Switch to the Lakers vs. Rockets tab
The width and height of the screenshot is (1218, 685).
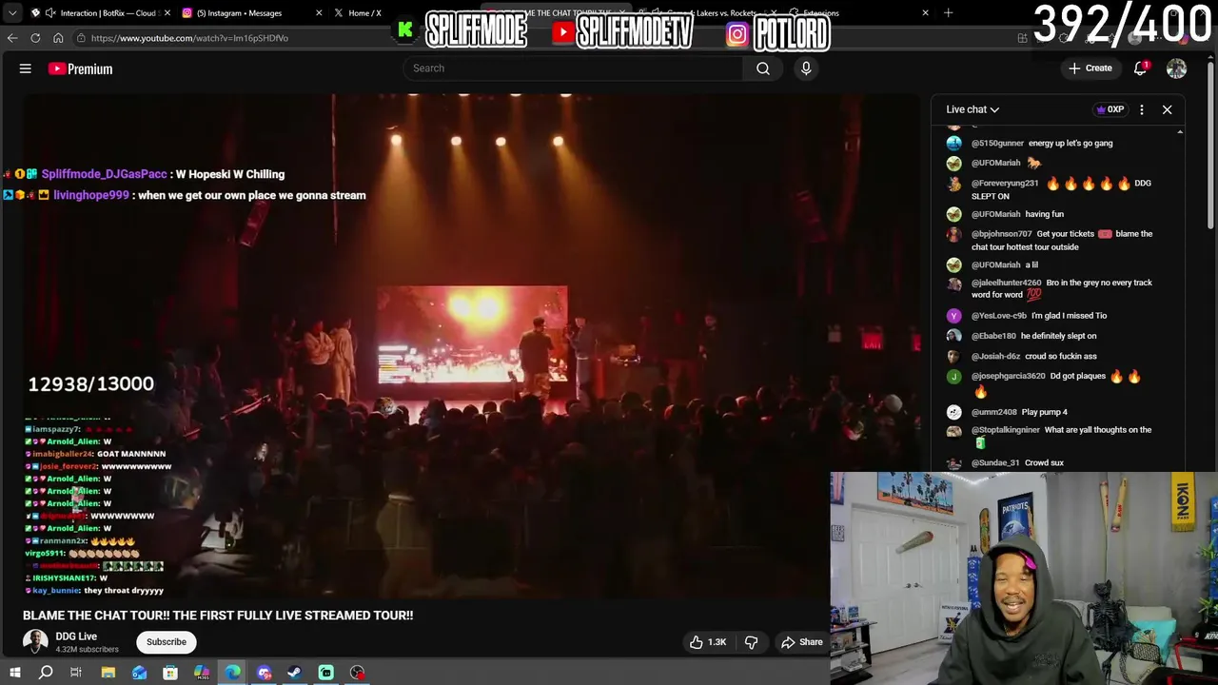(709, 12)
